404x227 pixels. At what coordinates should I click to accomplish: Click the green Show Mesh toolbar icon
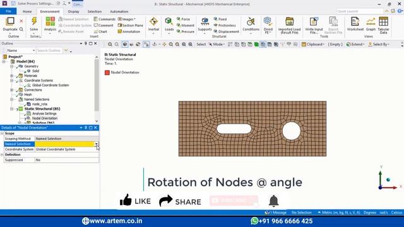[256, 44]
